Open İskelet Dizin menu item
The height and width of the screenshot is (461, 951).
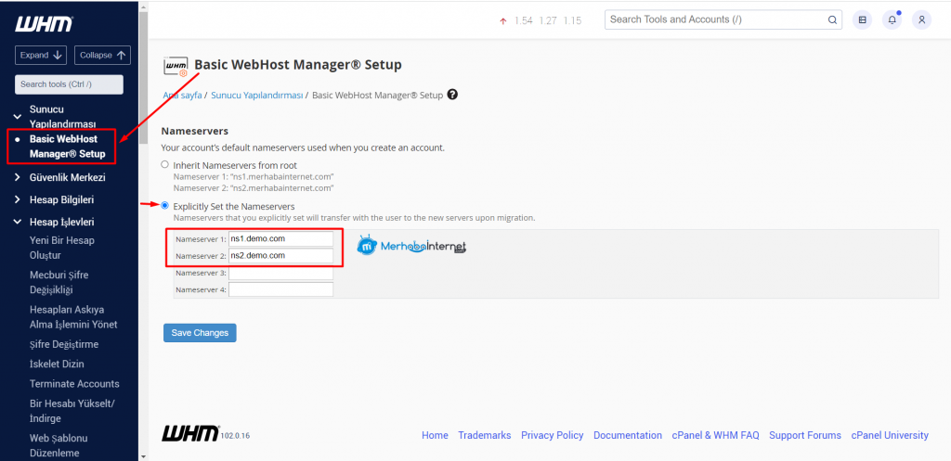57,365
